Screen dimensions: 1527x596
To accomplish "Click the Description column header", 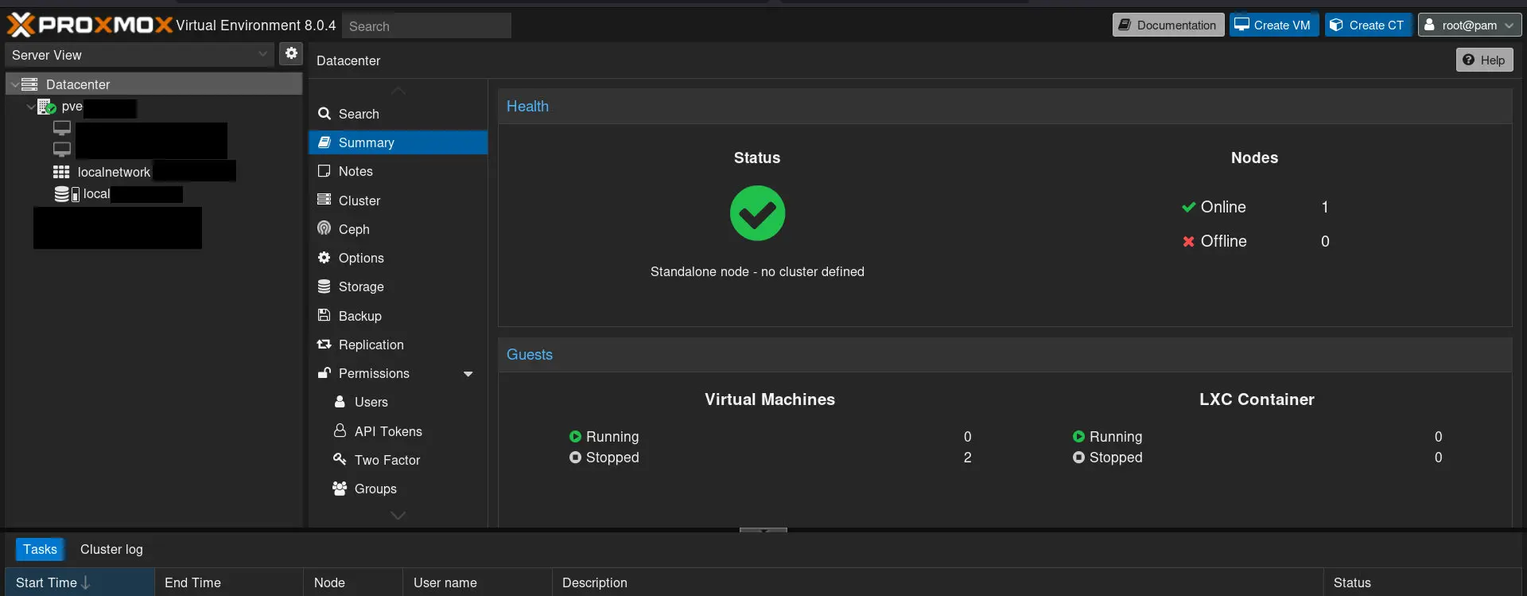I will tap(938, 582).
